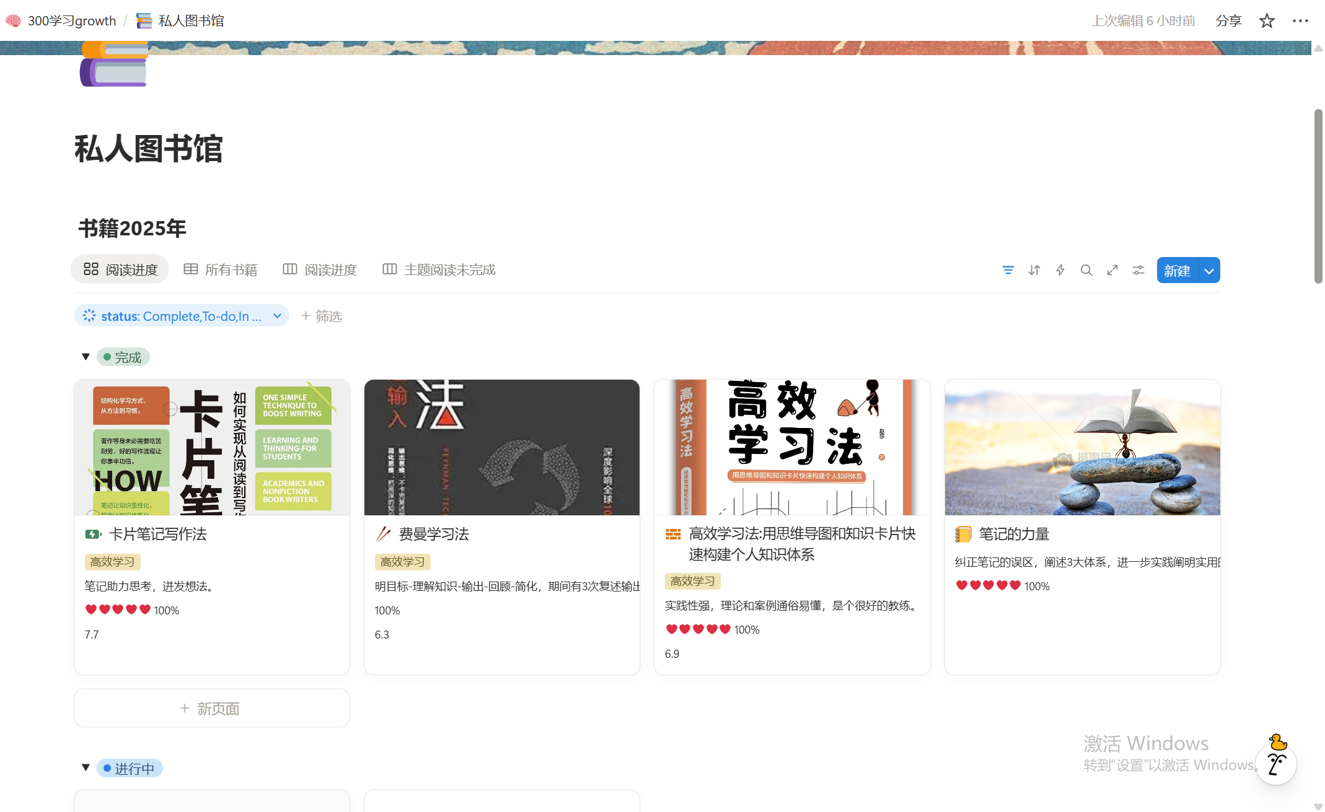This screenshot has height=812, width=1325.
Task: Select the sort icon next to filters
Action: [1034, 270]
